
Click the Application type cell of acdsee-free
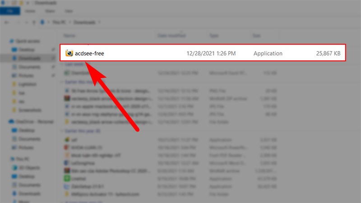pyautogui.click(x=268, y=53)
